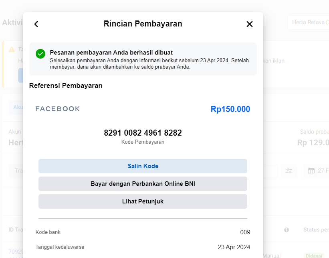Click the calendar date range icon
This screenshot has height=258, width=329.
point(311,171)
